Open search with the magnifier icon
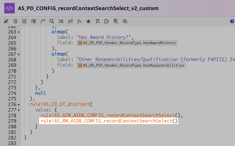Image resolution: width=235 pixels, height=146 pixels. tap(52, 21)
